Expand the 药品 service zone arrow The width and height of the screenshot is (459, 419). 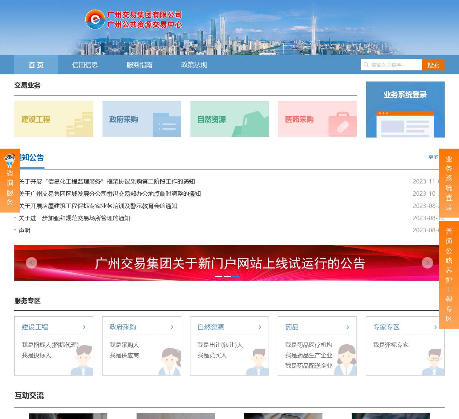[x=348, y=327]
